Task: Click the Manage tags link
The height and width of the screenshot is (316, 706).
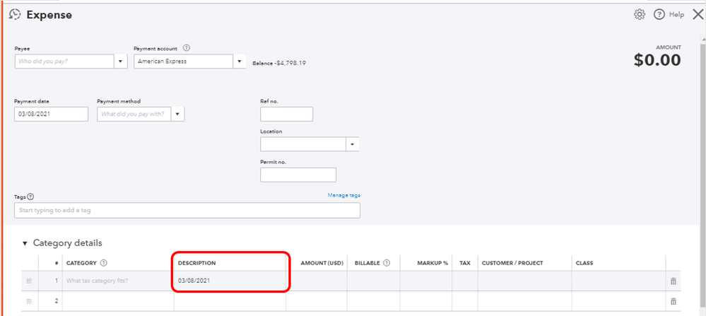Action: click(x=343, y=195)
